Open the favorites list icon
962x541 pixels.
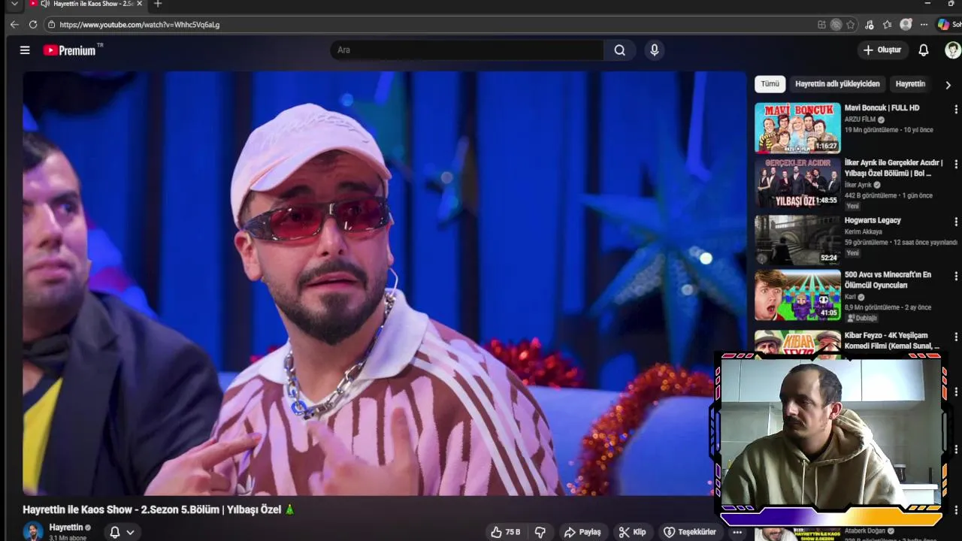click(x=888, y=25)
